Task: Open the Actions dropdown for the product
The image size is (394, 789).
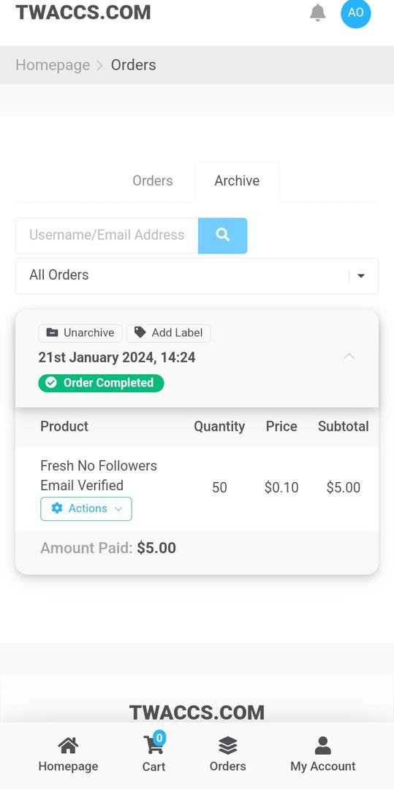Action: [86, 508]
